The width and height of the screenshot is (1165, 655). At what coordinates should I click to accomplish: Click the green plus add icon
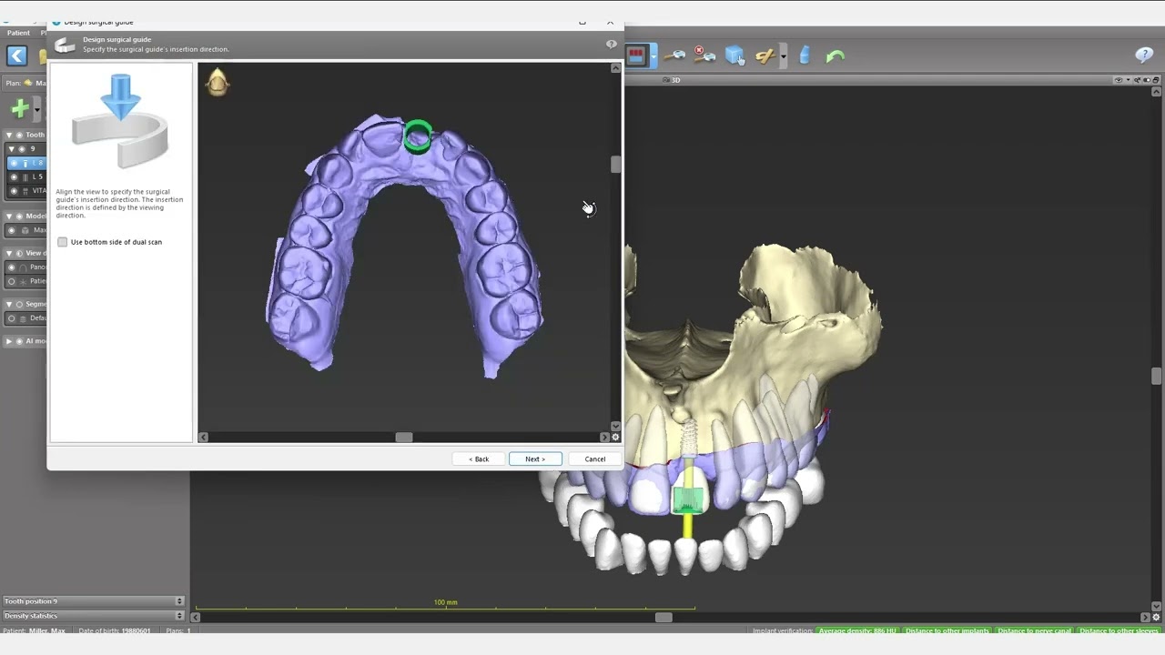pos(19,109)
